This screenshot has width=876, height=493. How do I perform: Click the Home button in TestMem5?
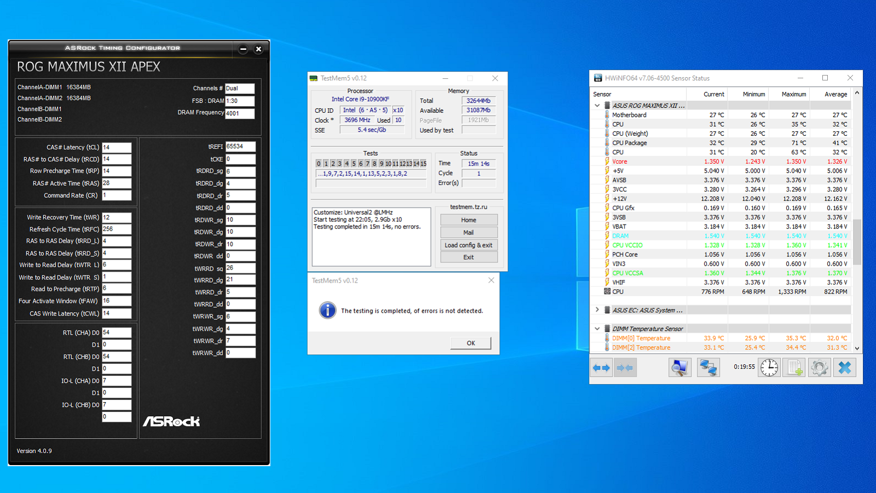[x=469, y=220]
